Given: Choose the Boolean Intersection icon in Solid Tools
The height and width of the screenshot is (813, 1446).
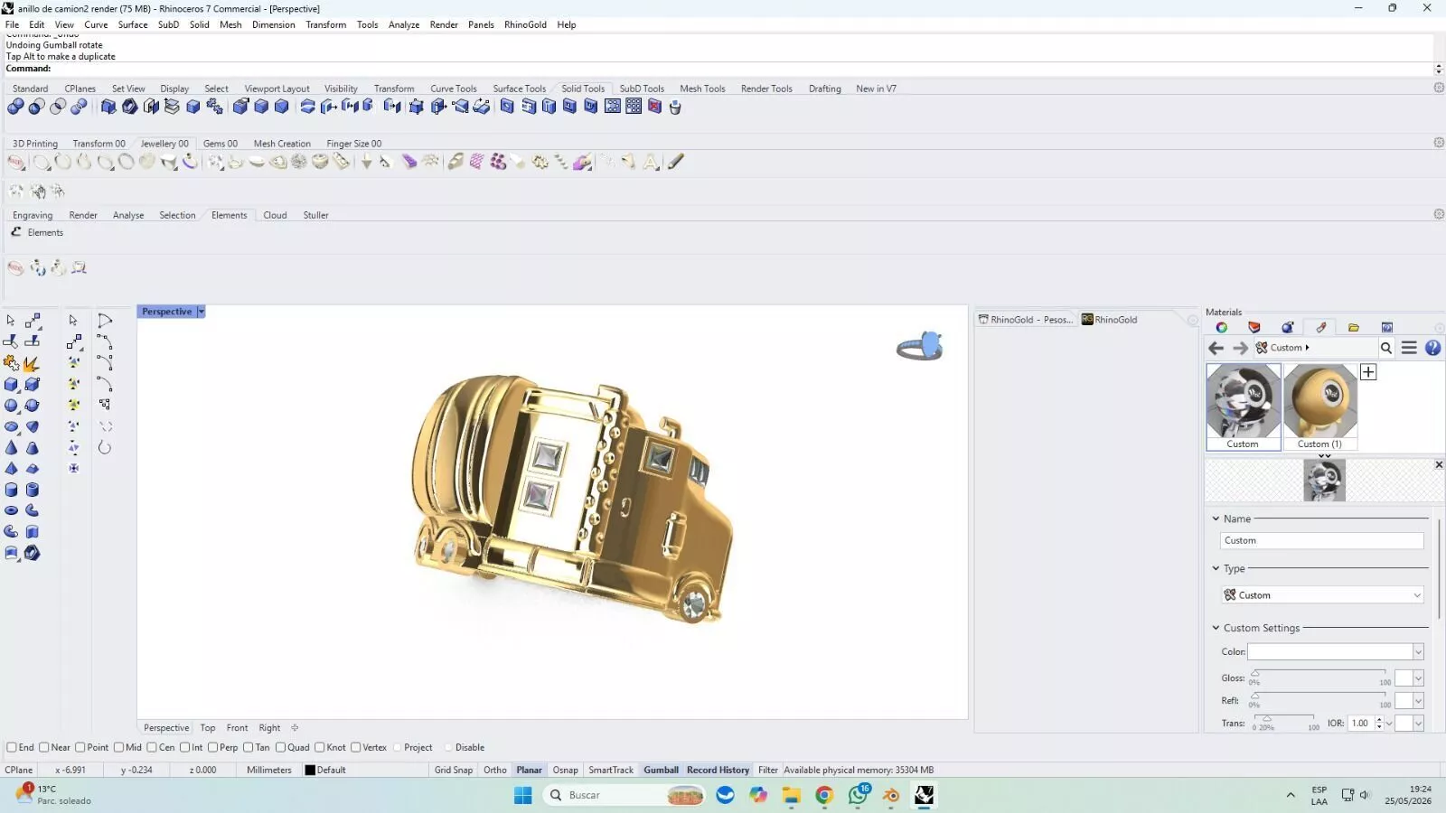Looking at the screenshot, I should coord(58,107).
